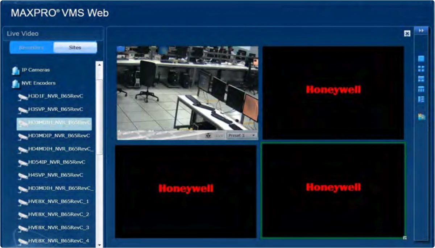Click camera icon beside H4SVP_NVR_B65RevC
This screenshot has width=435, height=248.
[x=23, y=176]
